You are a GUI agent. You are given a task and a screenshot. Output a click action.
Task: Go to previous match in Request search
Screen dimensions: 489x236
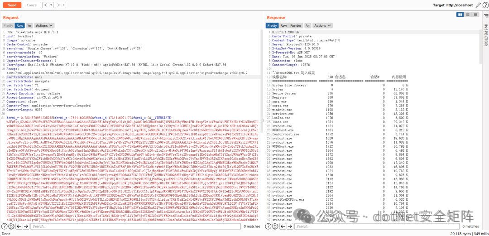(x=19, y=226)
